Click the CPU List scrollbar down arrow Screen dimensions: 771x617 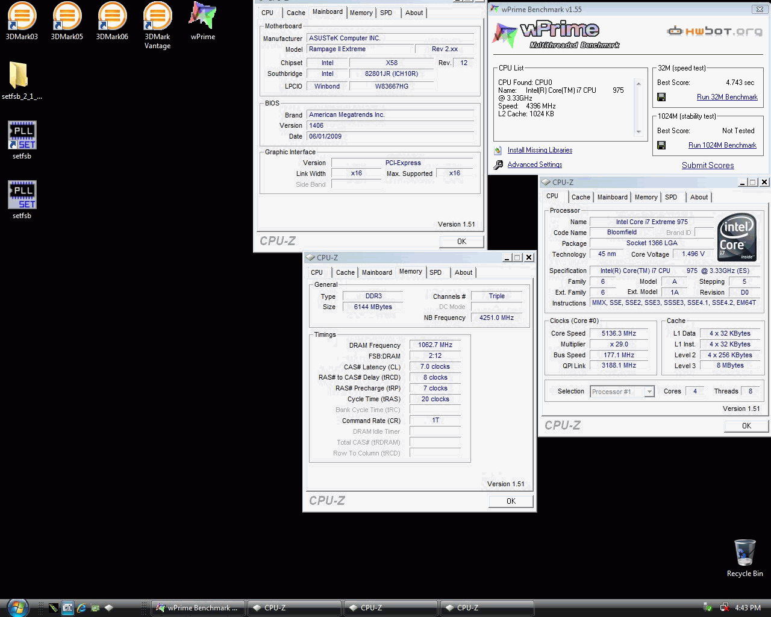click(638, 132)
